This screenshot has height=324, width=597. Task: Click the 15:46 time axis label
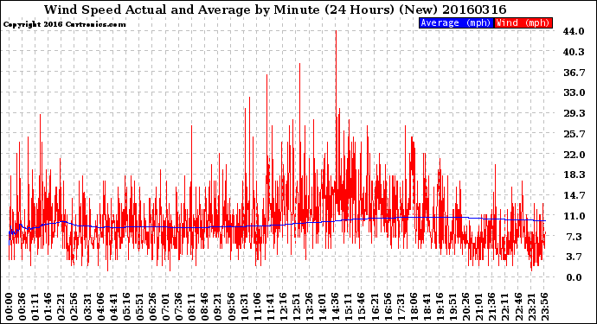pos(362,307)
